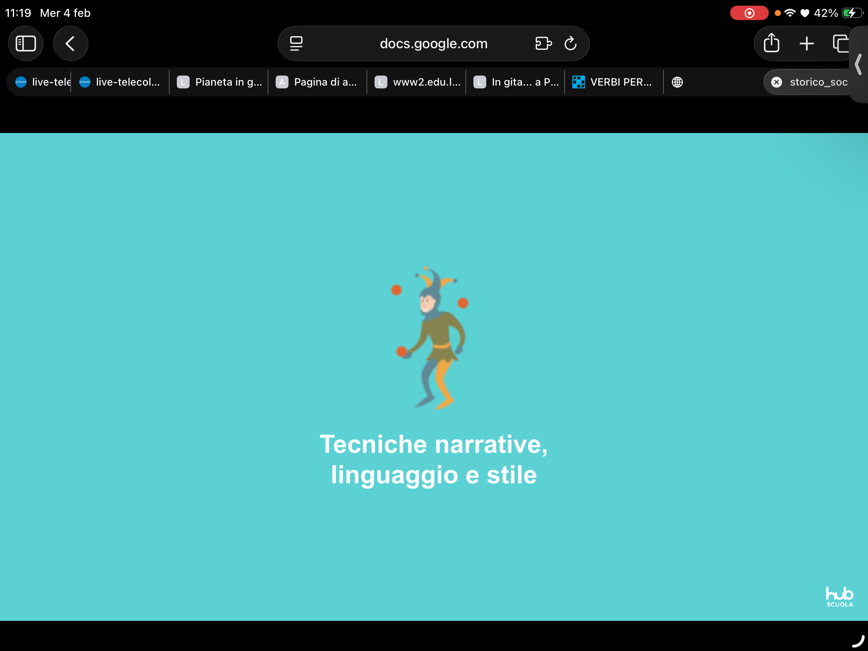Switch to In gita... a P... tab
This screenshot has width=868, height=651.
tap(516, 82)
